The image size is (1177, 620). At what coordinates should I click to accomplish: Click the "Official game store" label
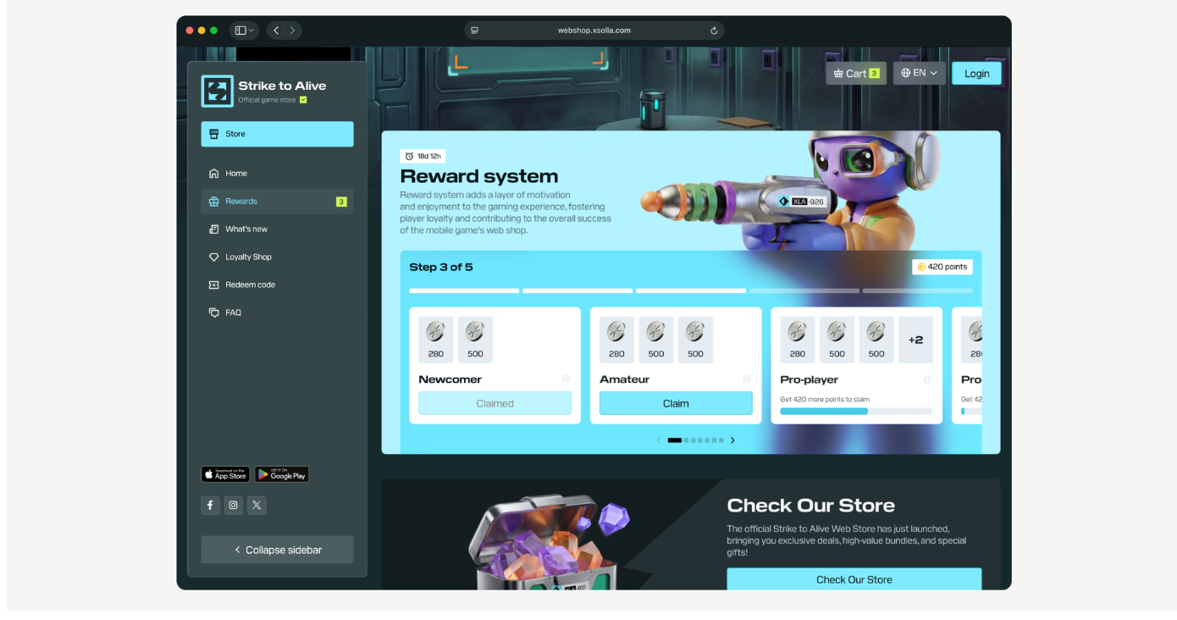(x=267, y=100)
